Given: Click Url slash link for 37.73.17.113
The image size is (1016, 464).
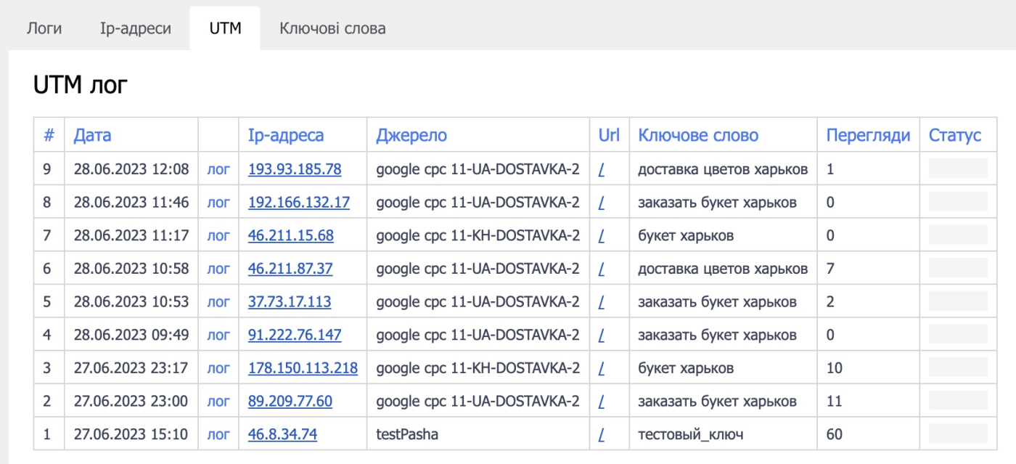Looking at the screenshot, I should coord(602,302).
